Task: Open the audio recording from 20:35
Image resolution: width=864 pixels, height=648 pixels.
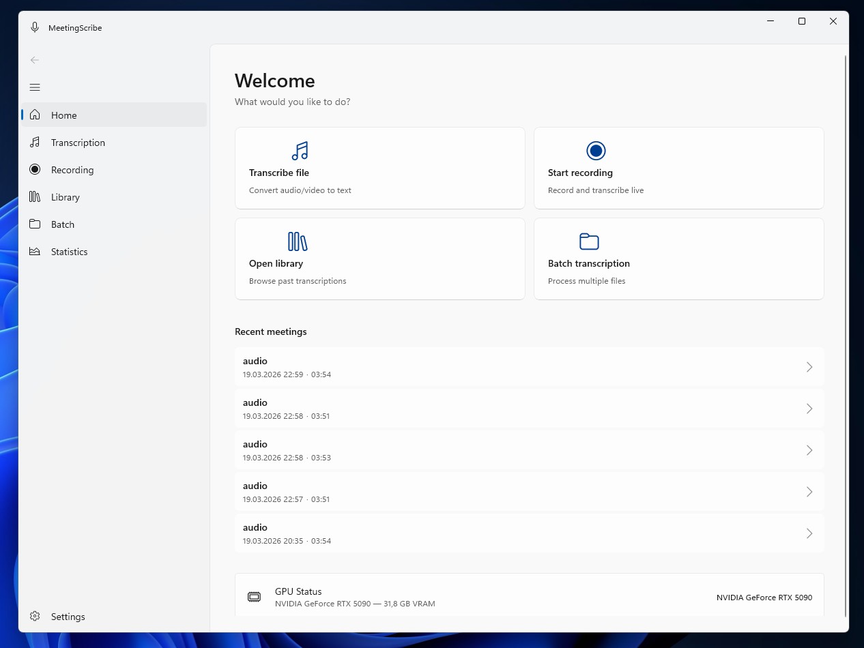Action: [x=530, y=533]
